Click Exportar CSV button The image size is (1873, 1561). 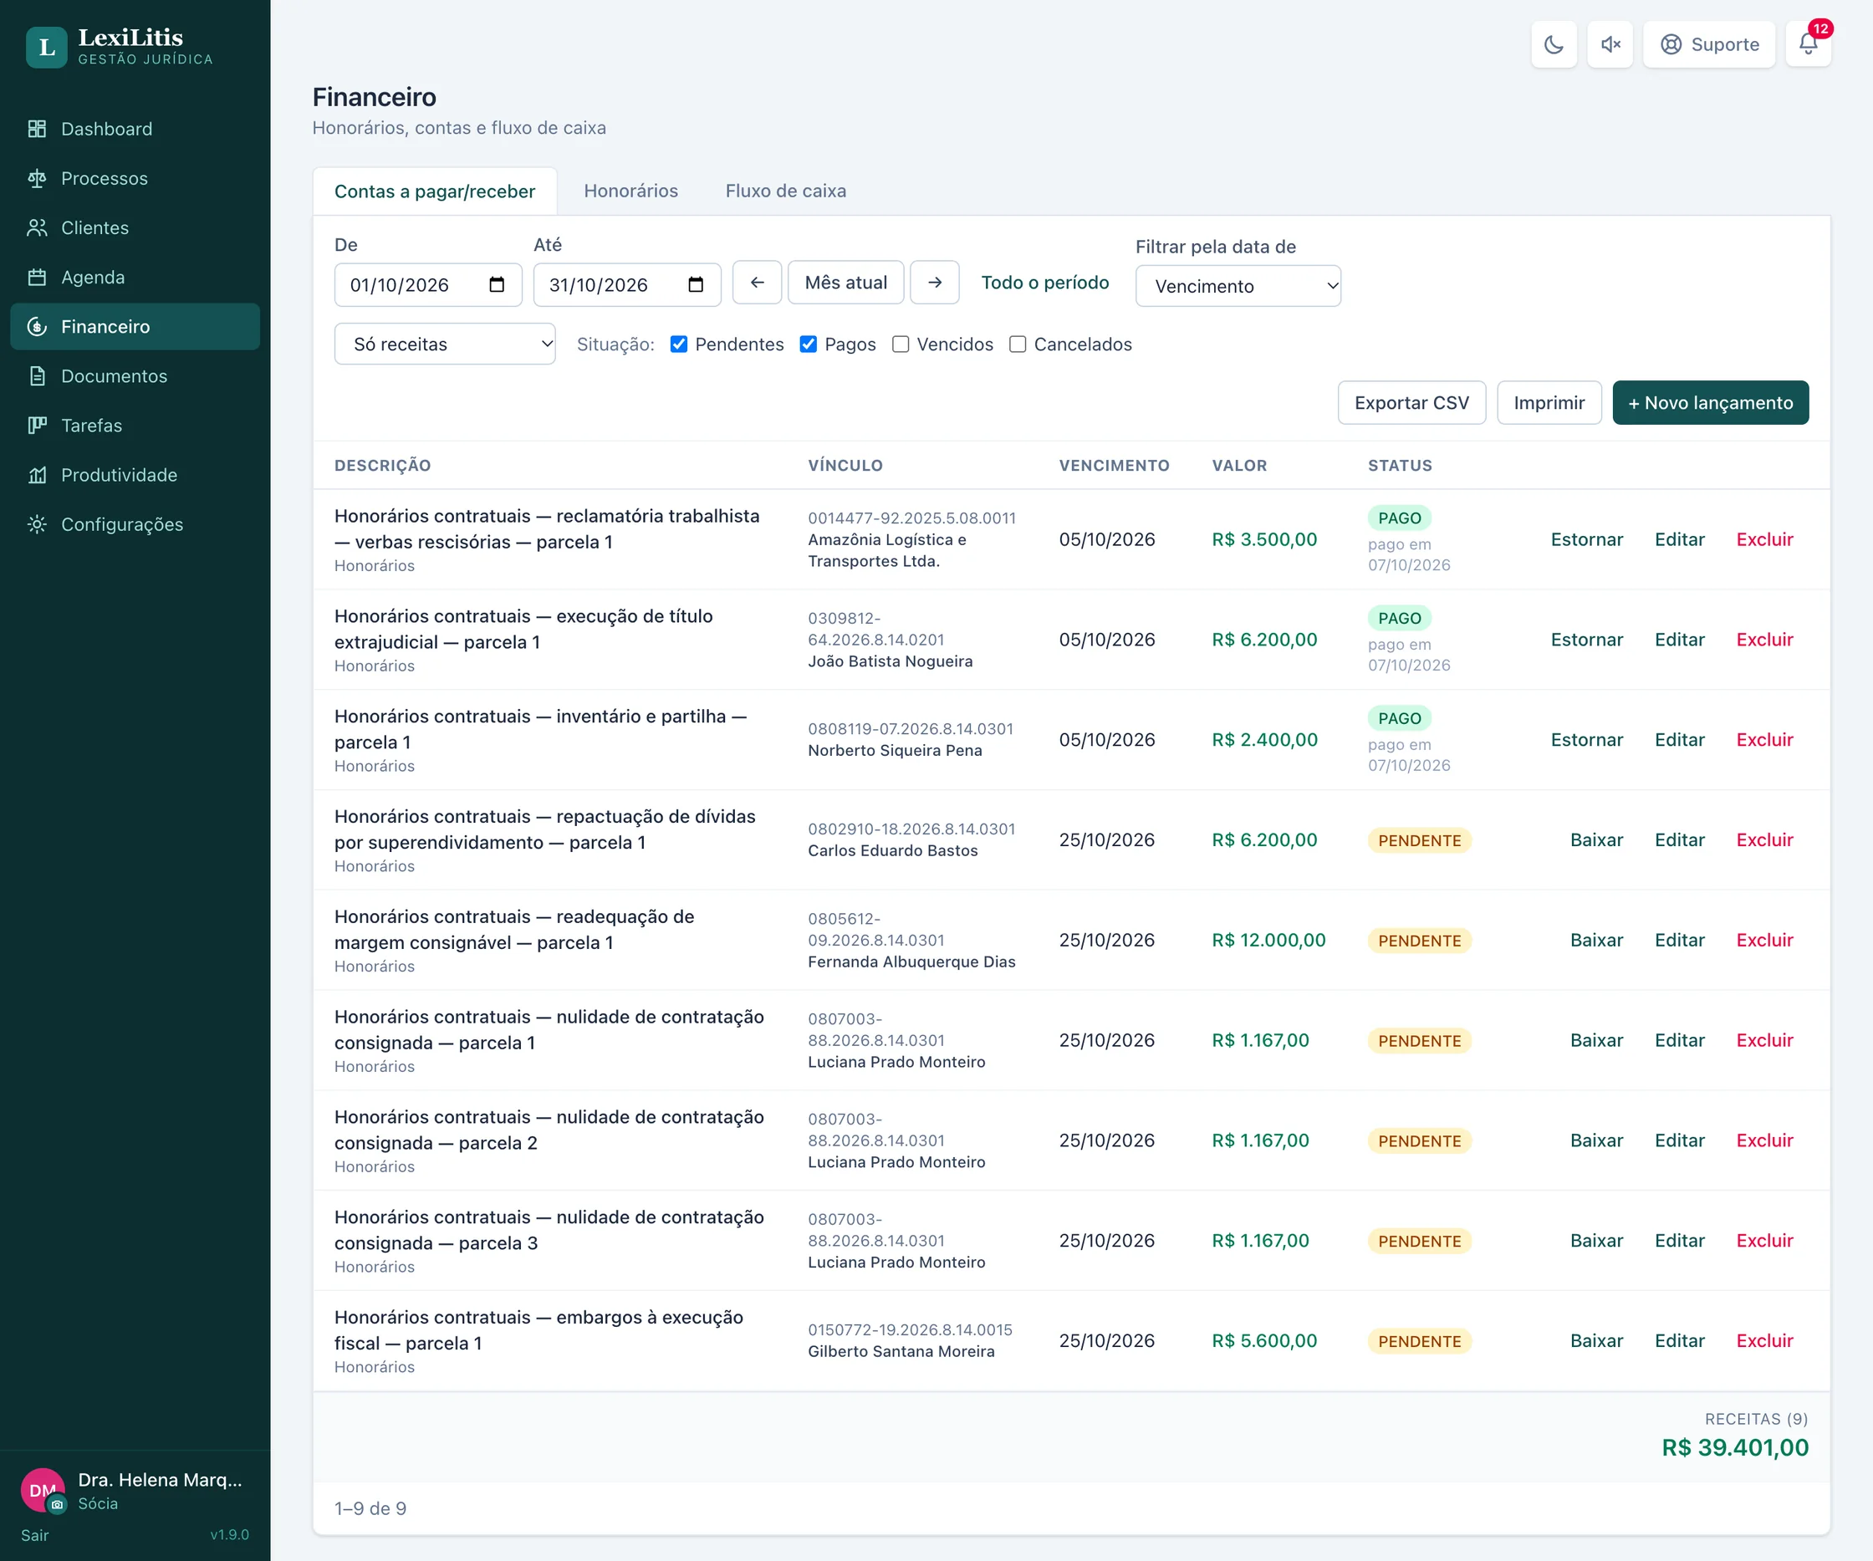tap(1412, 403)
